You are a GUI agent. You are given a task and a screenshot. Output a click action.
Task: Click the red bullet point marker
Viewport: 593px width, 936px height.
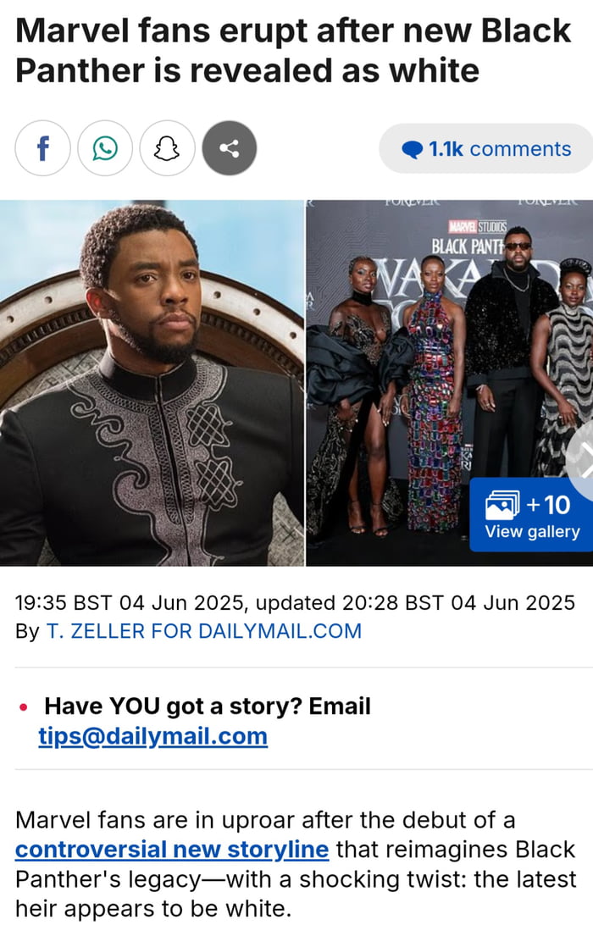[x=23, y=707]
